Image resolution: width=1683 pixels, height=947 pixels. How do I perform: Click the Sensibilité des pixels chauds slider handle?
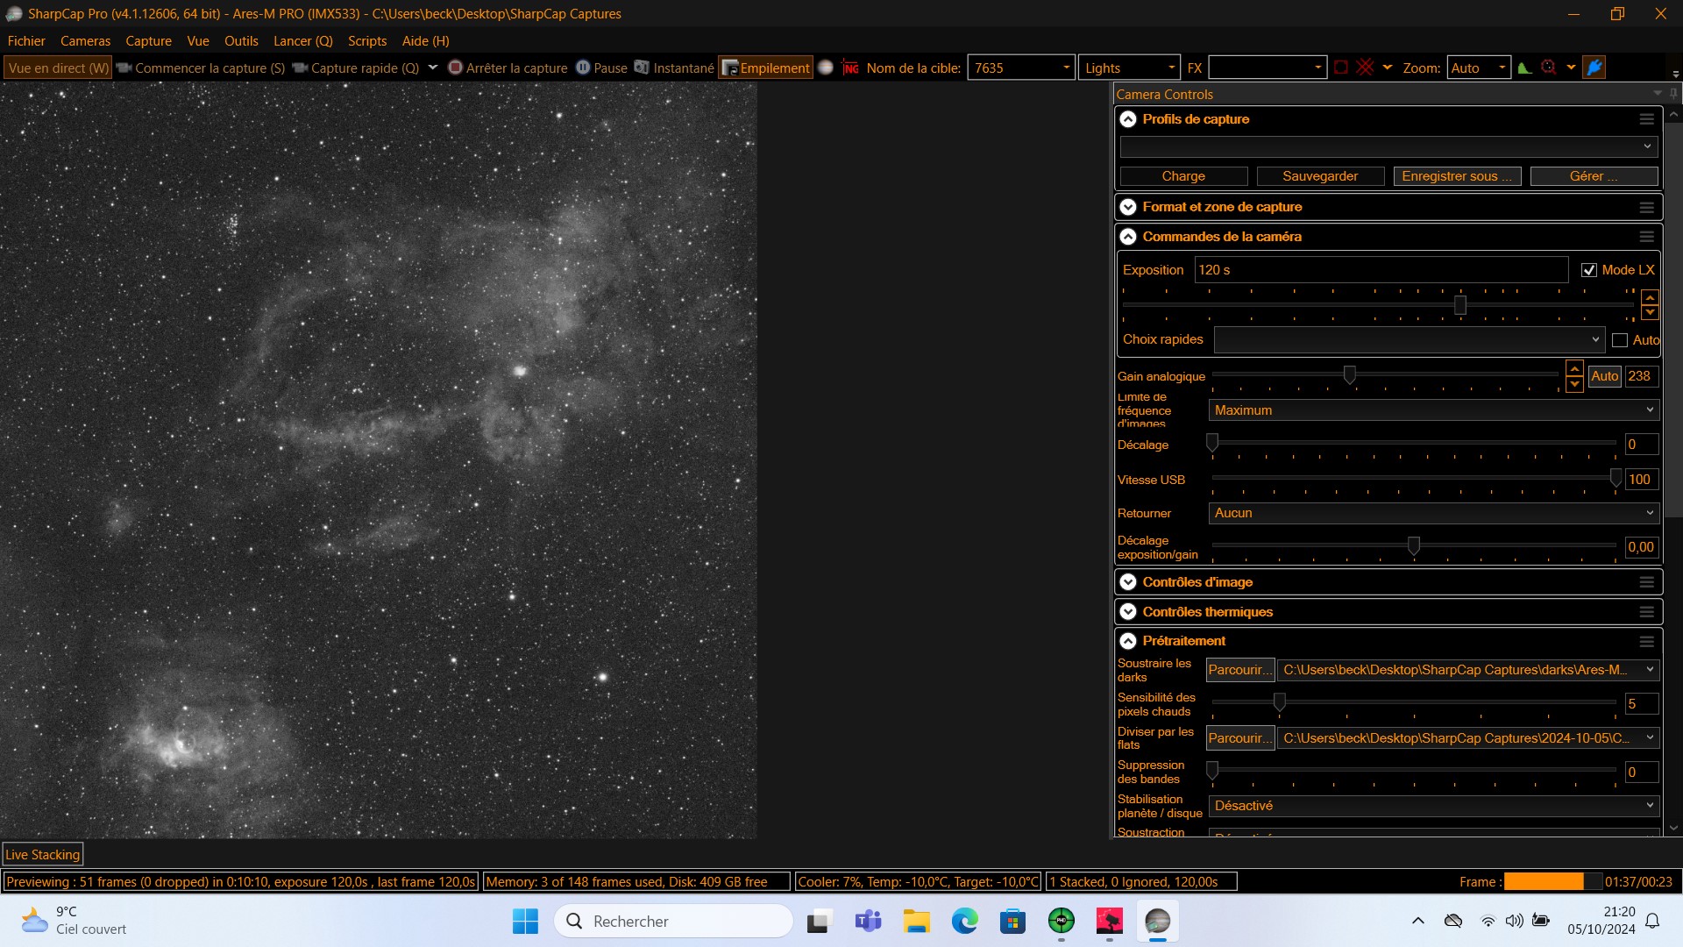(1280, 702)
